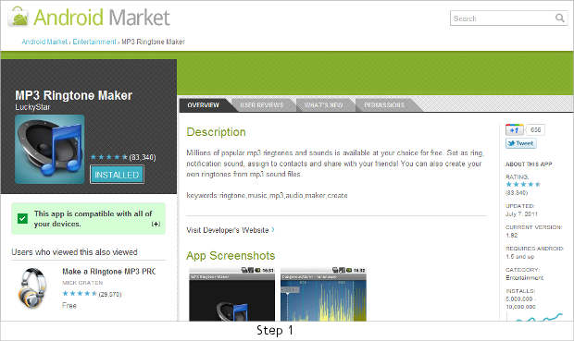The height and width of the screenshot is (341, 574).
Task: Select the Permissions tab
Action: 384,105
